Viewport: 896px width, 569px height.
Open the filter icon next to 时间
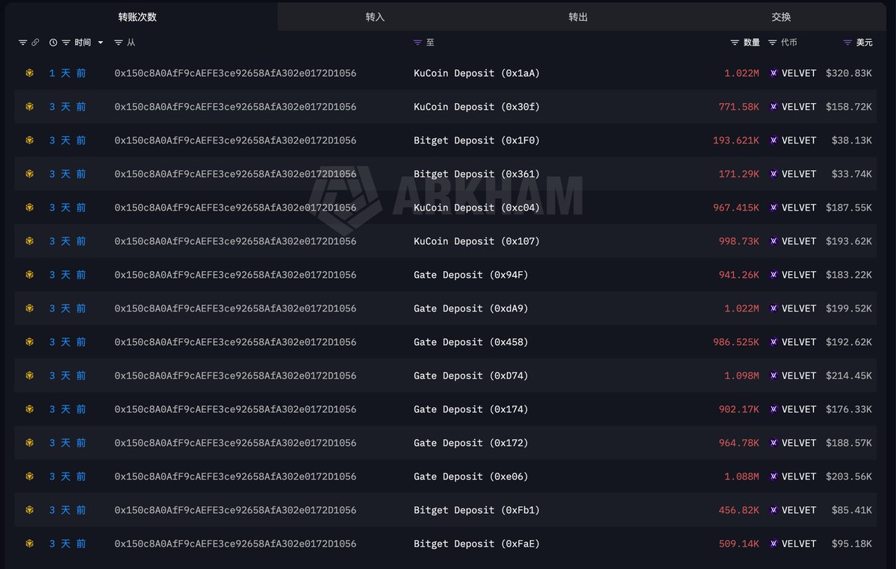(66, 43)
